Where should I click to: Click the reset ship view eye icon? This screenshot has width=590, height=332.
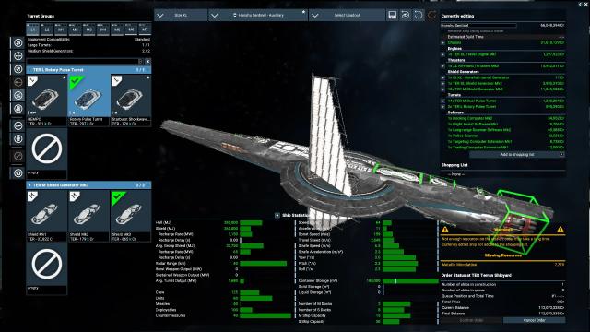click(x=406, y=15)
